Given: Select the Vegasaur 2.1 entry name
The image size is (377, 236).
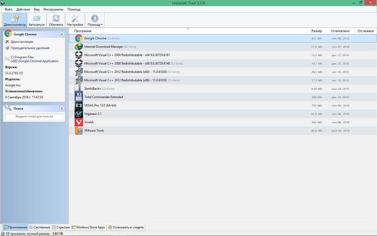Looking at the screenshot, I should pyautogui.click(x=93, y=114).
